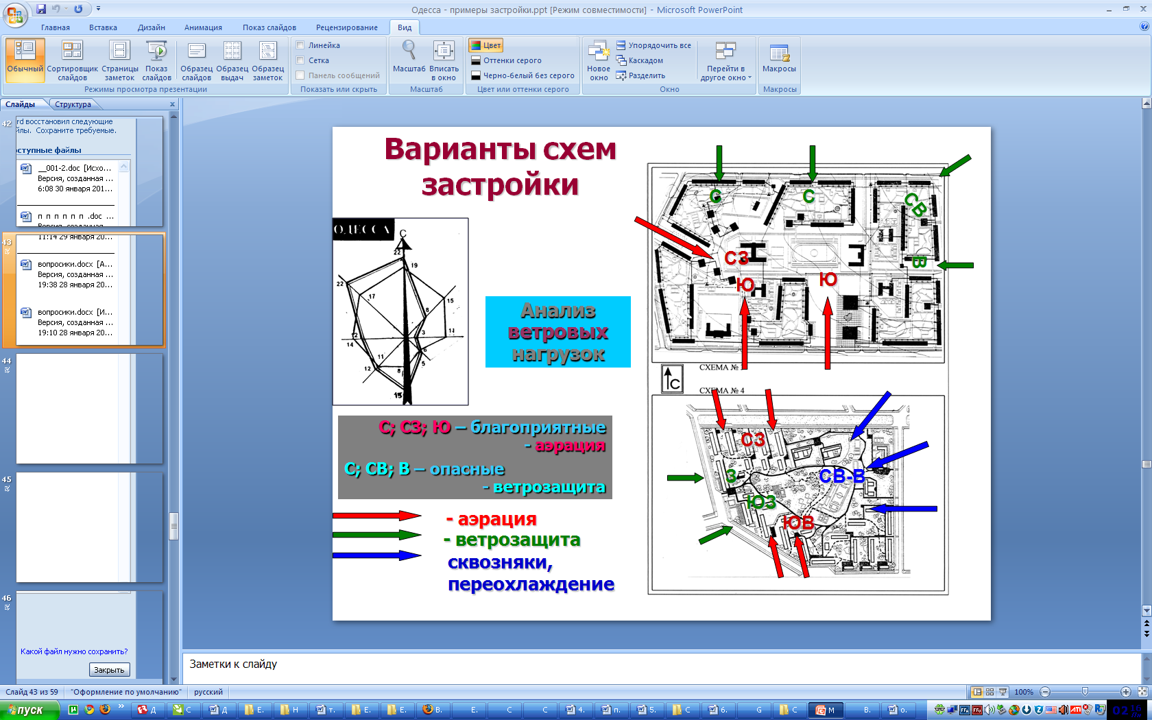Click status bar slide sorter icon

point(989,692)
